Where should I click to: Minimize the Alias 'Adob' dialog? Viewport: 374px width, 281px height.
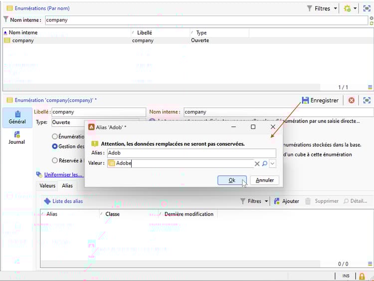pyautogui.click(x=233, y=127)
